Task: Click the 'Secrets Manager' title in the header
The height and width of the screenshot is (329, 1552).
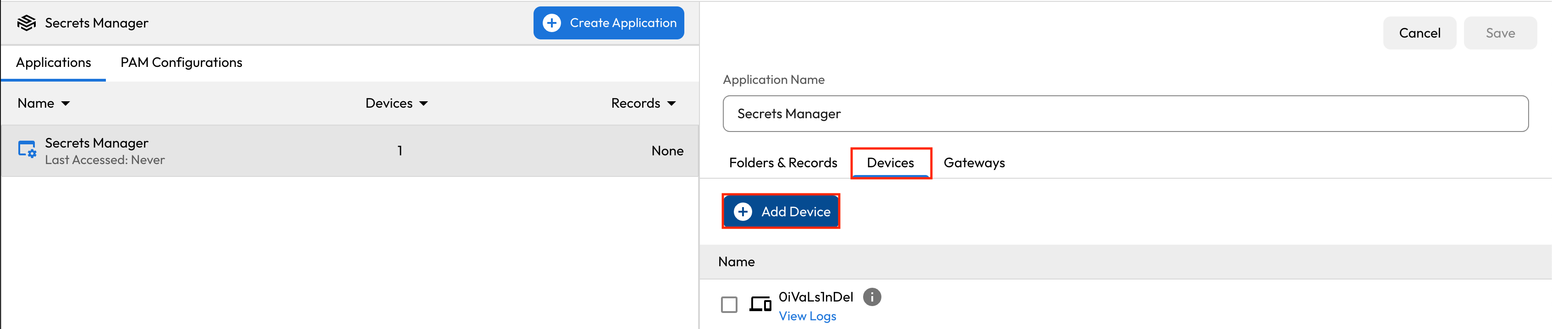Action: click(96, 23)
